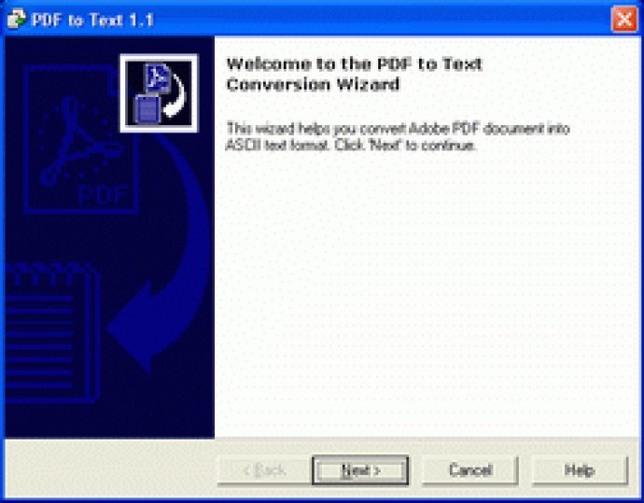This screenshot has width=644, height=503.
Task: Click the large Acrobat symbol in sidebar graphic
Action: pos(80,140)
